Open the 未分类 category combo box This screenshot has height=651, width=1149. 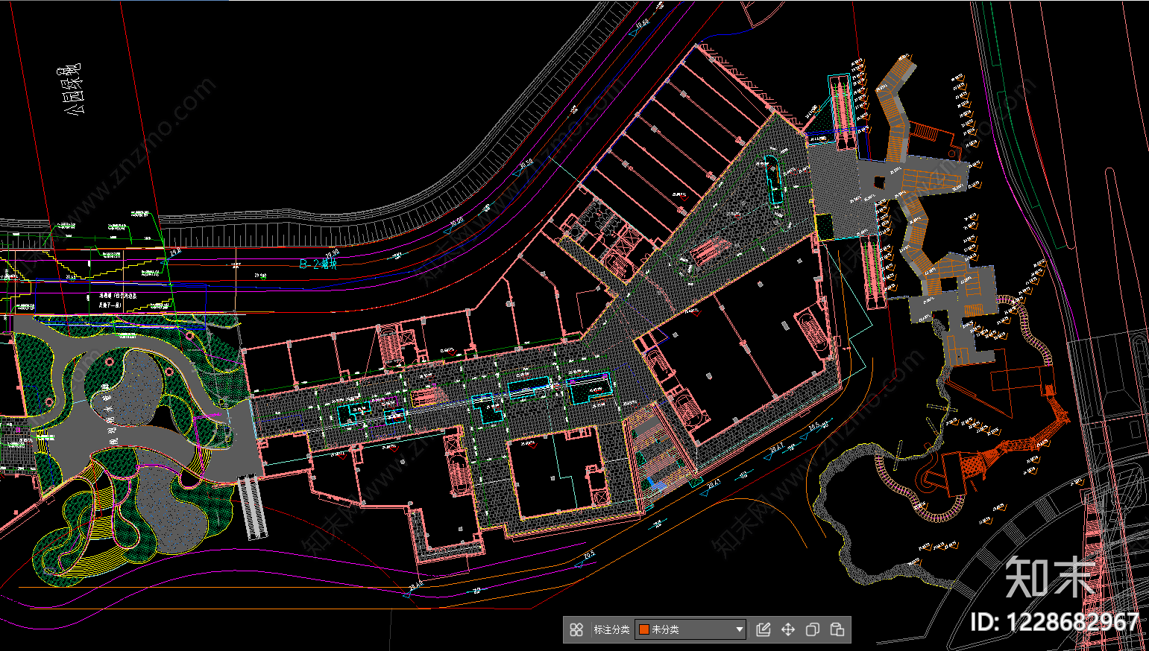pos(690,629)
